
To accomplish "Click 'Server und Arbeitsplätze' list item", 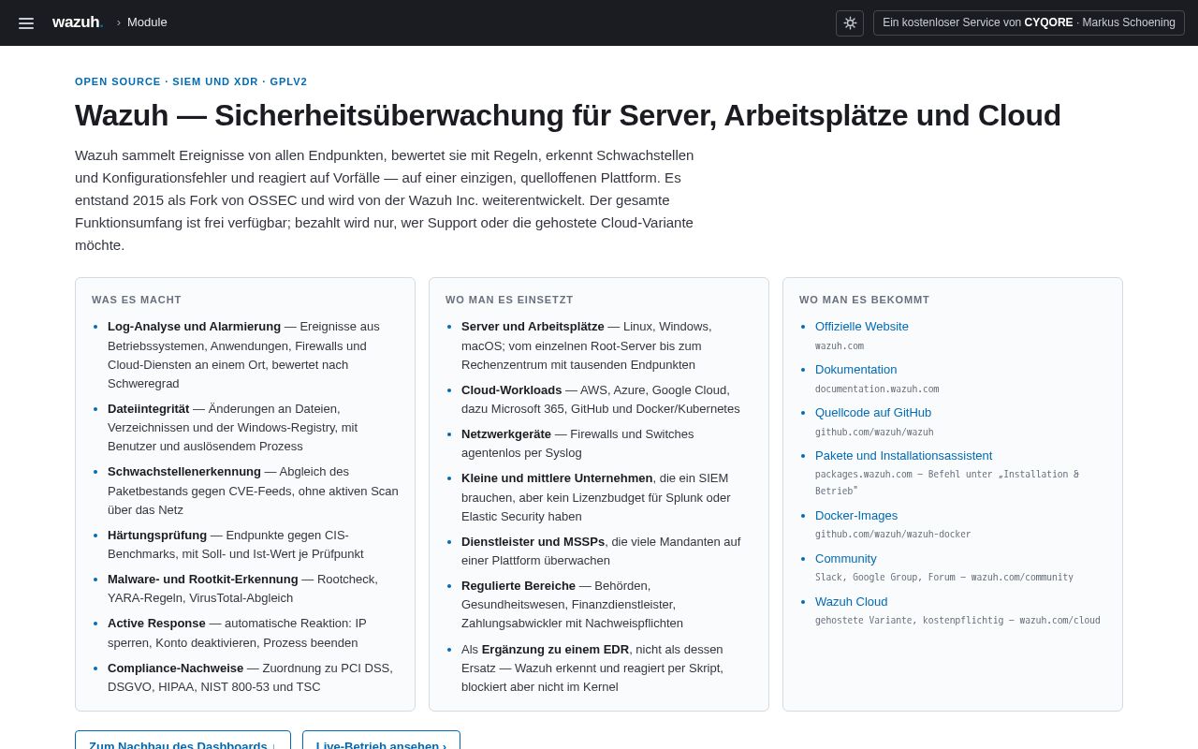I will click(606, 345).
